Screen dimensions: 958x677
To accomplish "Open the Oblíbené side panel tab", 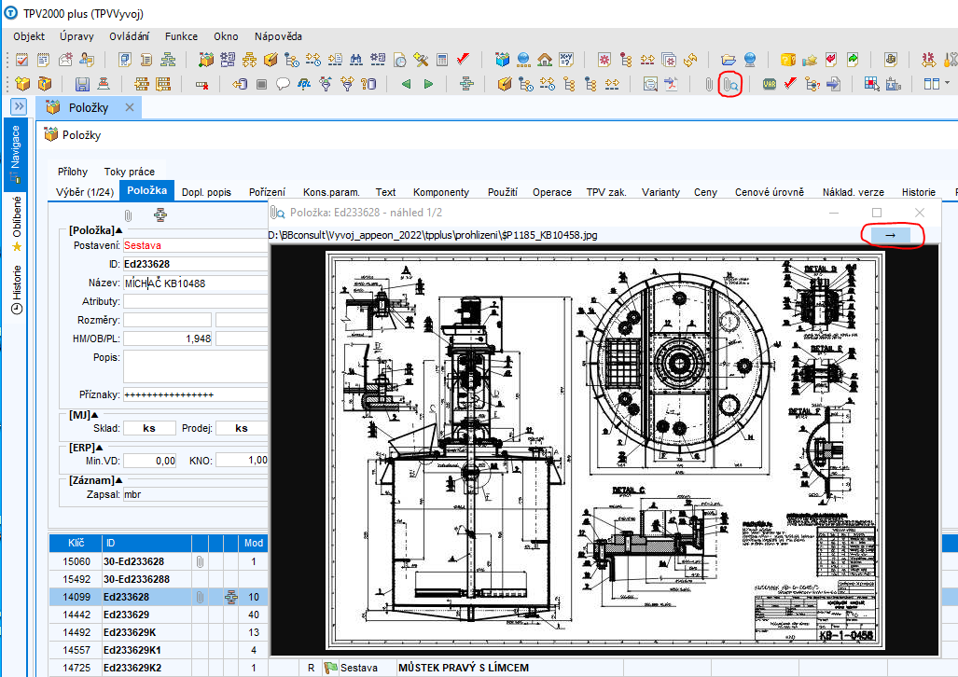I will (17, 223).
